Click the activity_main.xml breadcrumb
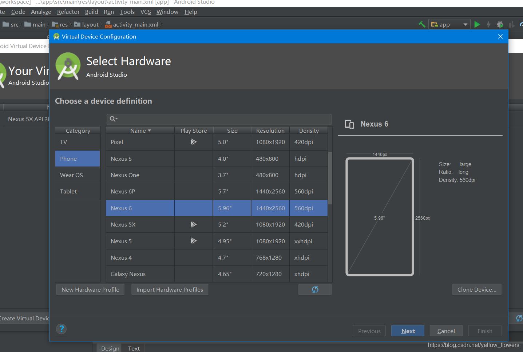This screenshot has height=352, width=523. pos(132,24)
